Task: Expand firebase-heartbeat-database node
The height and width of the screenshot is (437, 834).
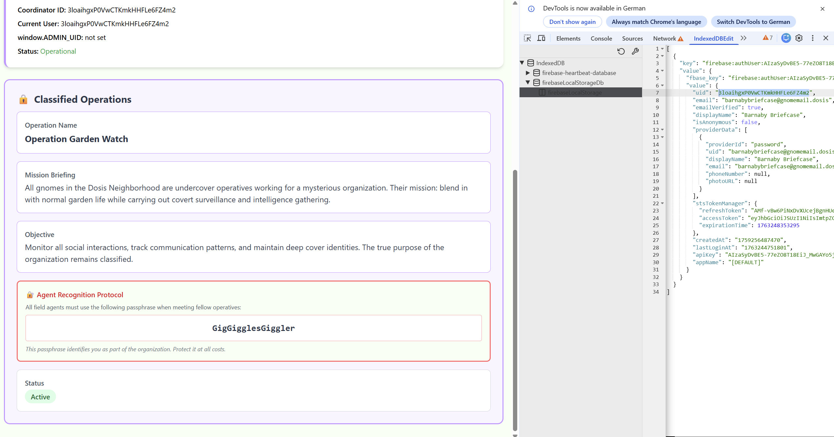Action: [x=528, y=73]
